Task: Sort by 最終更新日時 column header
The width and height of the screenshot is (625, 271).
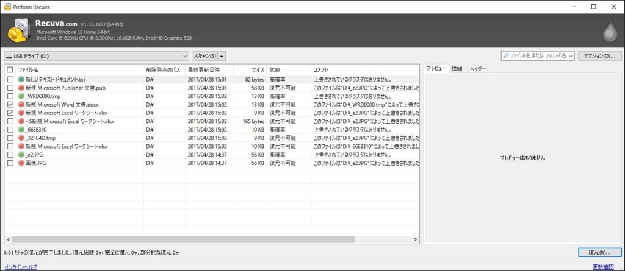Action: [x=209, y=69]
